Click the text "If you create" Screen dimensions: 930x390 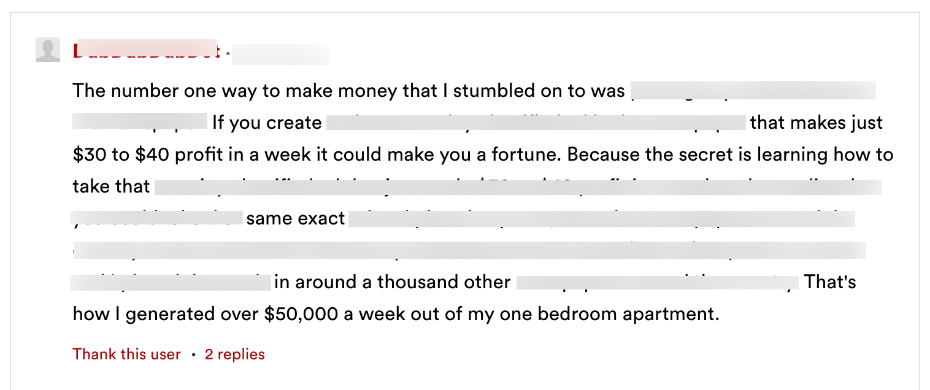[267, 123]
